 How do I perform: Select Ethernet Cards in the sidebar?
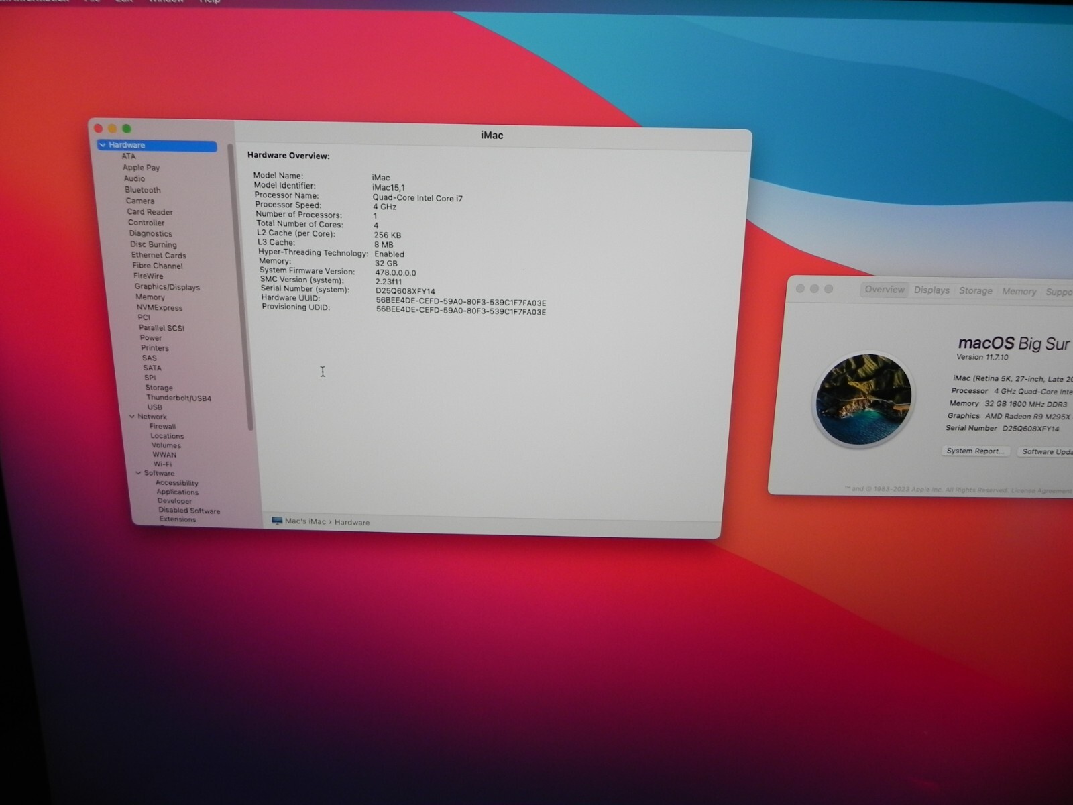pyautogui.click(x=159, y=255)
